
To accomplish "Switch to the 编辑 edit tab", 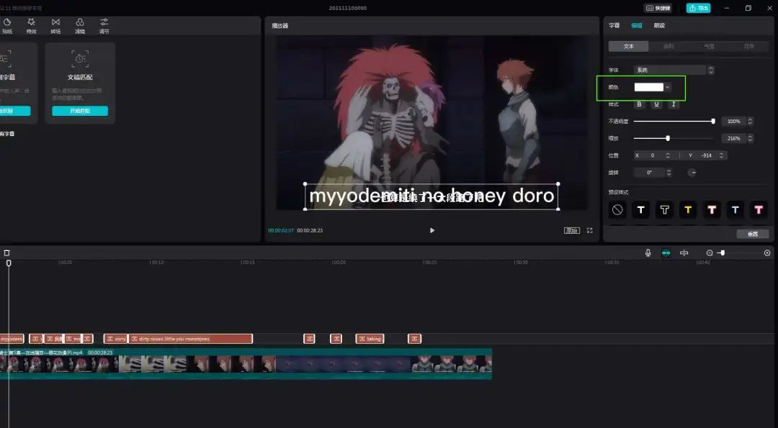I will tap(637, 25).
